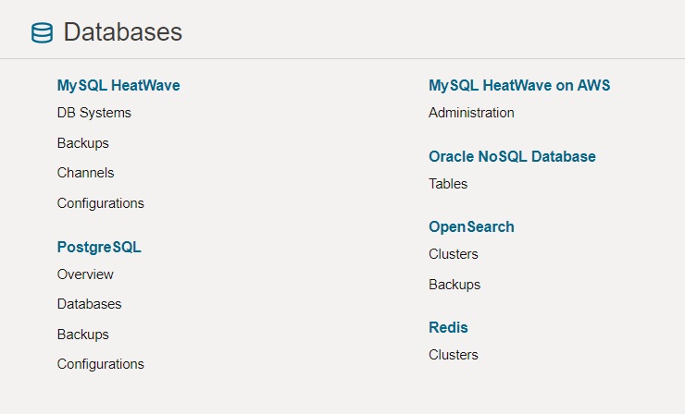Click the Databases page title text

pyautogui.click(x=123, y=31)
